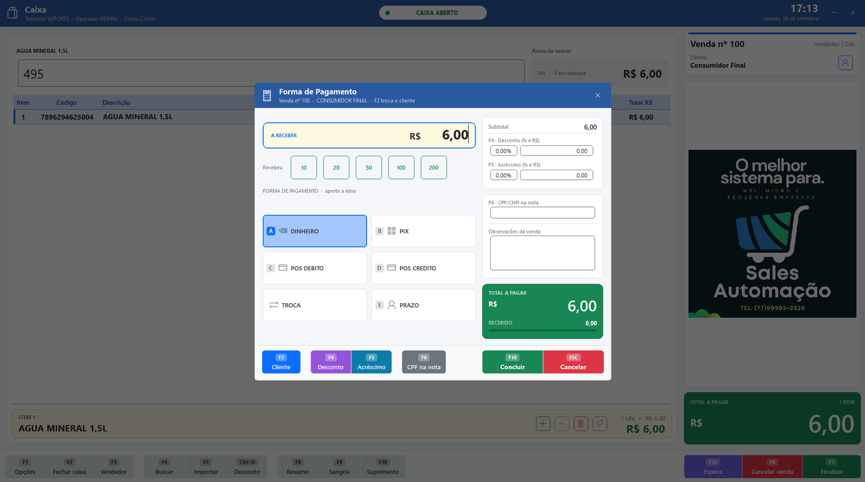Viewport: 865px width, 482px height.
Task: Click the product code search field showing 495
Action: point(271,73)
